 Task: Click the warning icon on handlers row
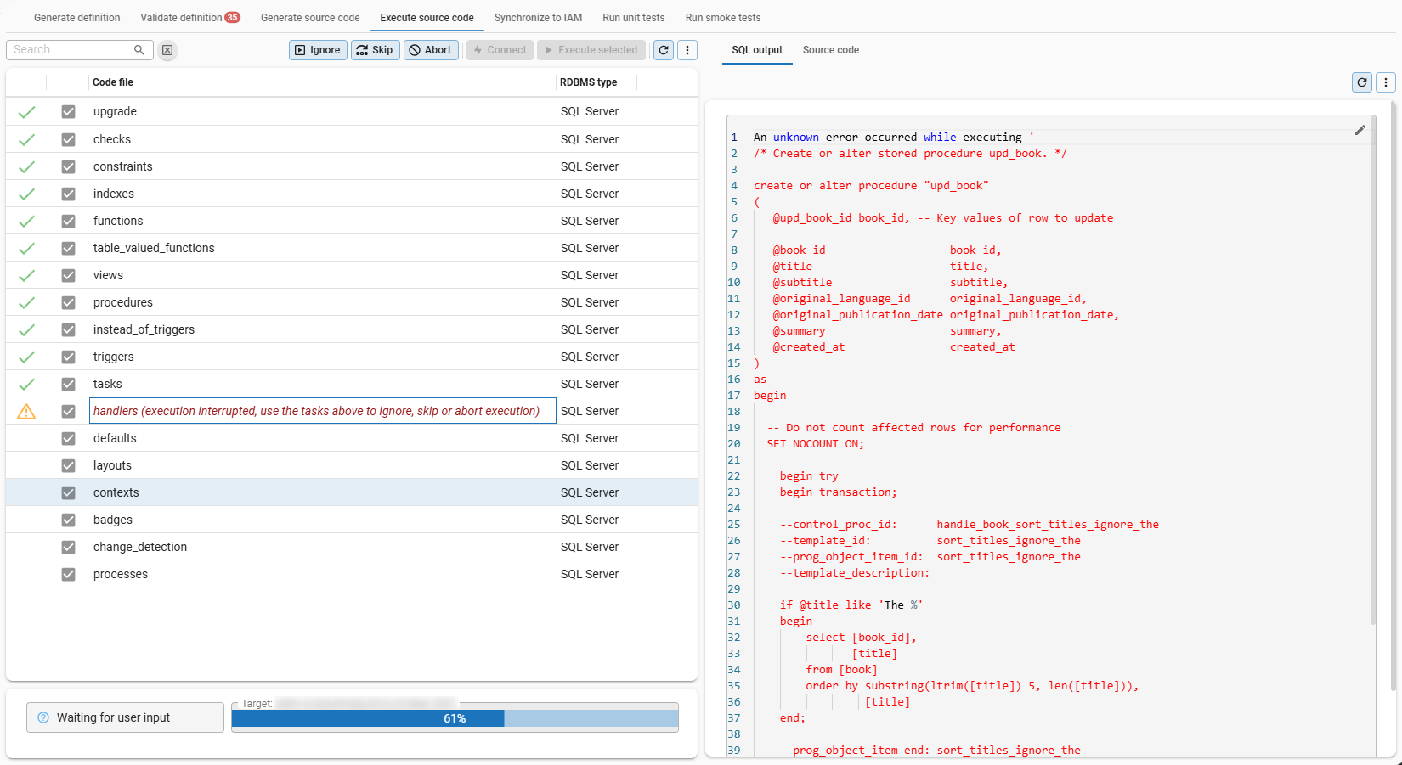pos(26,412)
